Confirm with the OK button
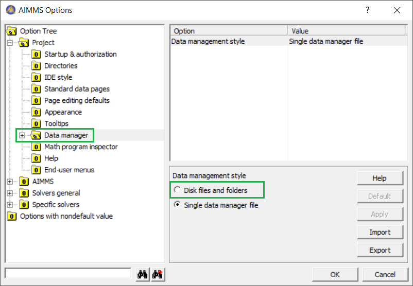Image resolution: width=413 pixels, height=286 pixels. point(335,274)
